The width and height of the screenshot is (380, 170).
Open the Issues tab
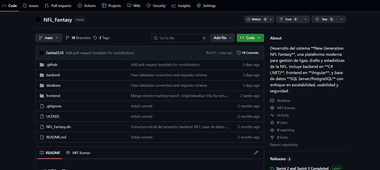[31, 5]
